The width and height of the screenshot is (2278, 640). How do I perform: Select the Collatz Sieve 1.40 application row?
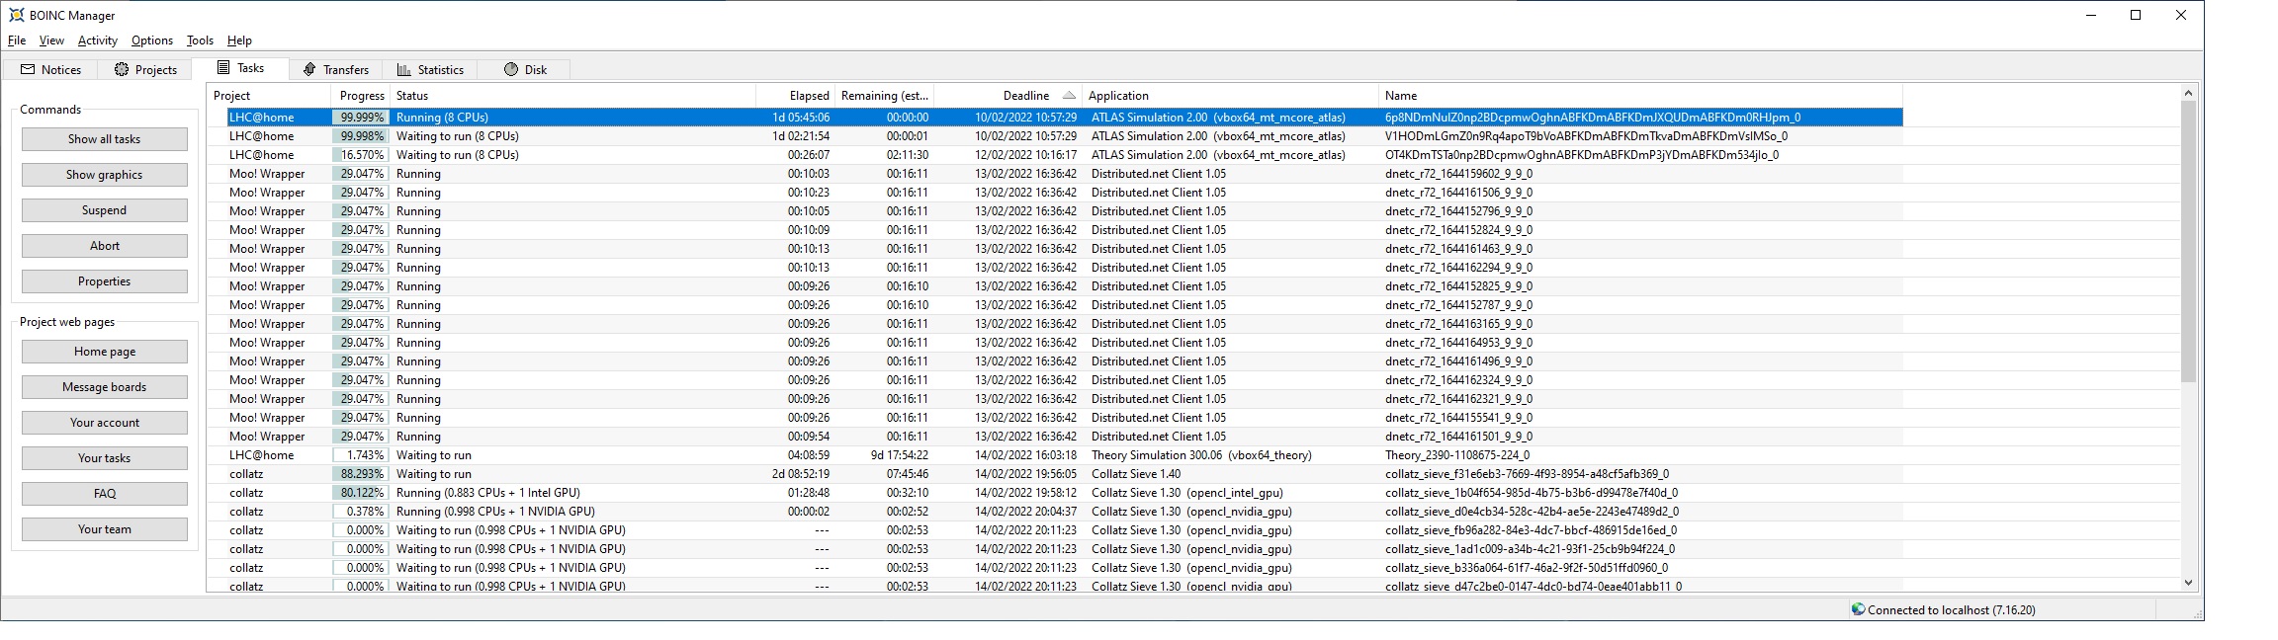pyautogui.click(x=1055, y=474)
